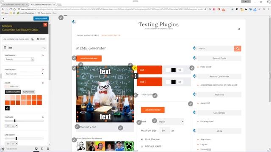The width and height of the screenshot is (271, 152).
Task: Toggle the Font Shadow checkbox
Action: point(142,139)
